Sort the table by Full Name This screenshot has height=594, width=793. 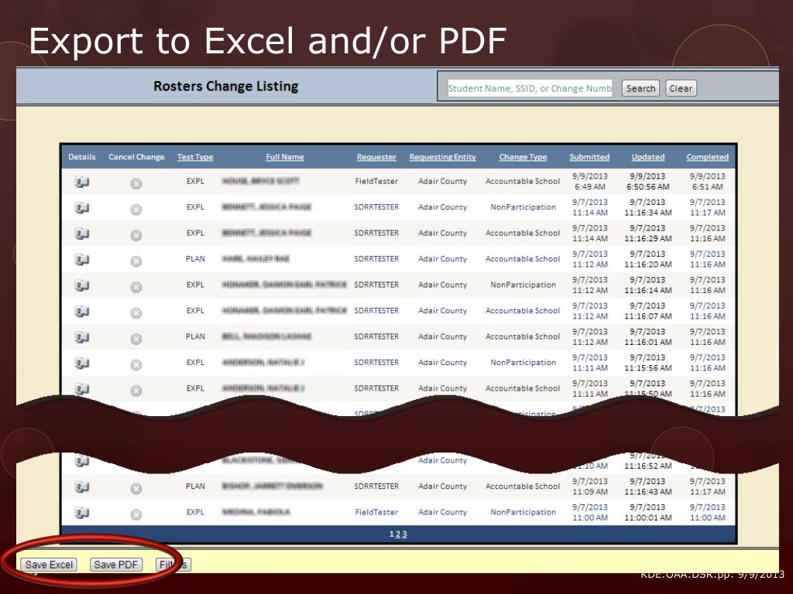click(285, 157)
